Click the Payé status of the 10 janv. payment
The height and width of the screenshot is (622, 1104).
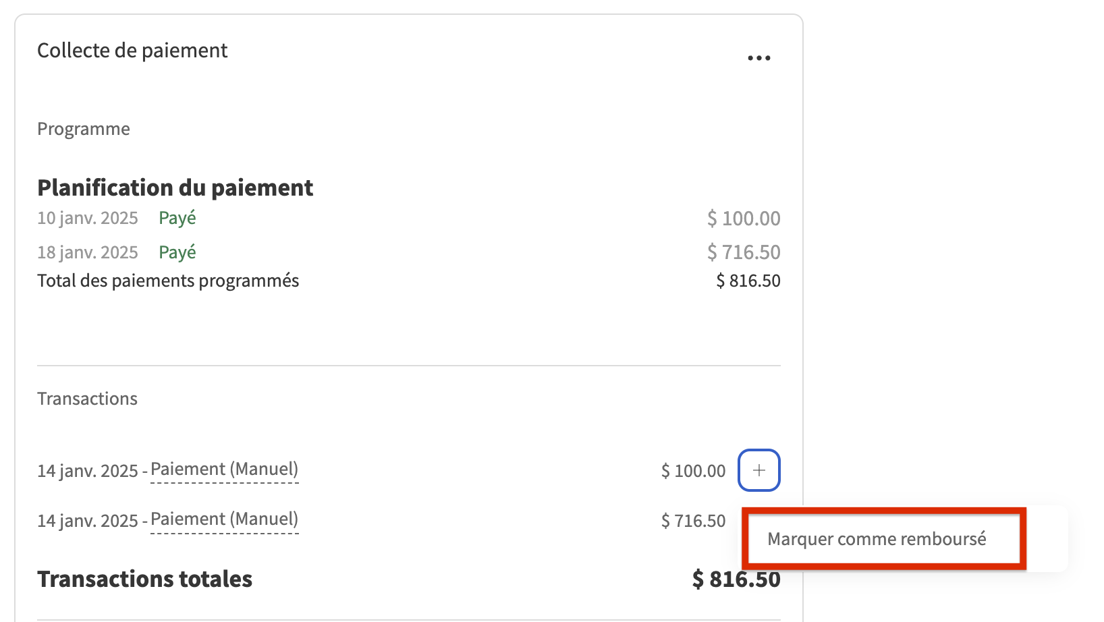[x=177, y=217]
